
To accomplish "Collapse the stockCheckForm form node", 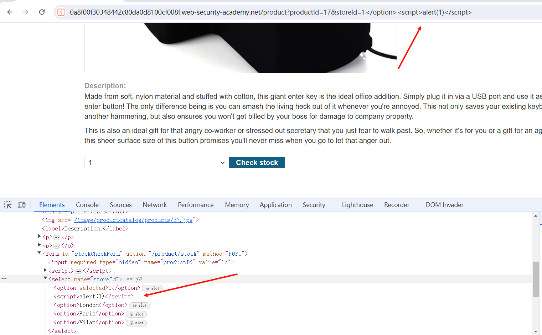I will [x=39, y=253].
